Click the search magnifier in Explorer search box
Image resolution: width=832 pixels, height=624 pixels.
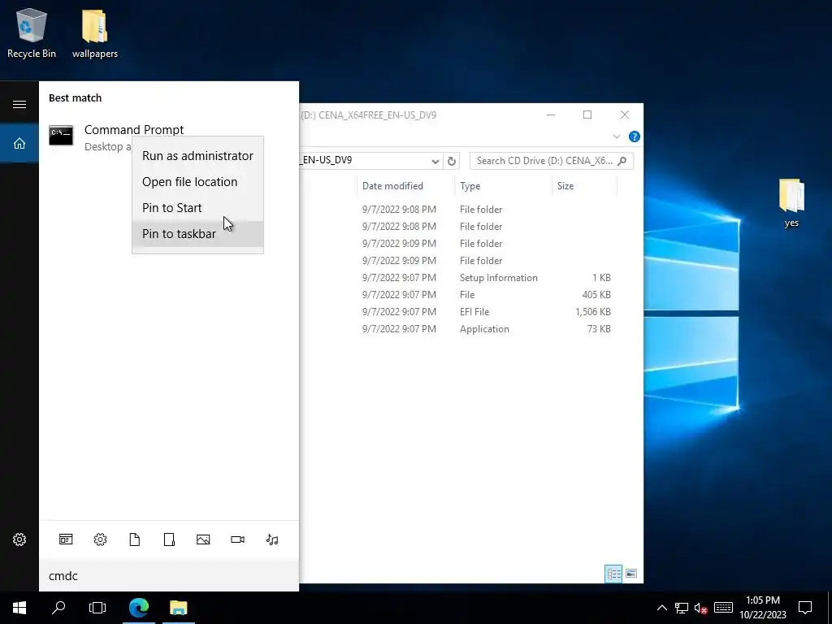622,161
